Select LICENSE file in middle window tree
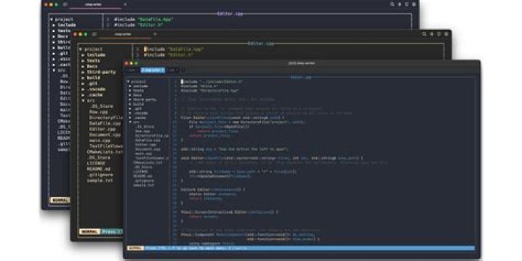Screen dimensions: 522x261 pos(96,163)
